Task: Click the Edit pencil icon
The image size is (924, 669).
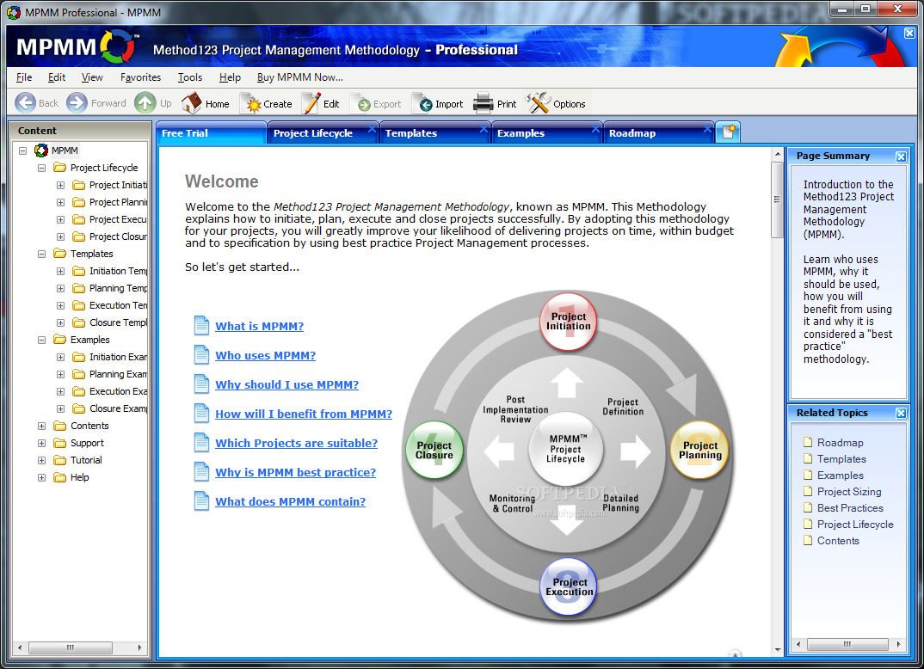Action: [x=311, y=104]
